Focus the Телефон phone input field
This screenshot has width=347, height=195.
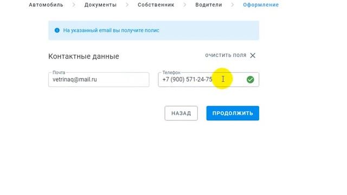pyautogui.click(x=208, y=80)
